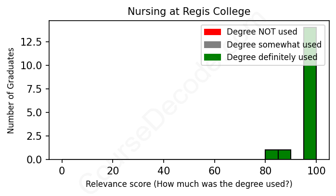Click the y-axis tick label 12.5
This screenshot has width=336, height=196.
(35, 42)
